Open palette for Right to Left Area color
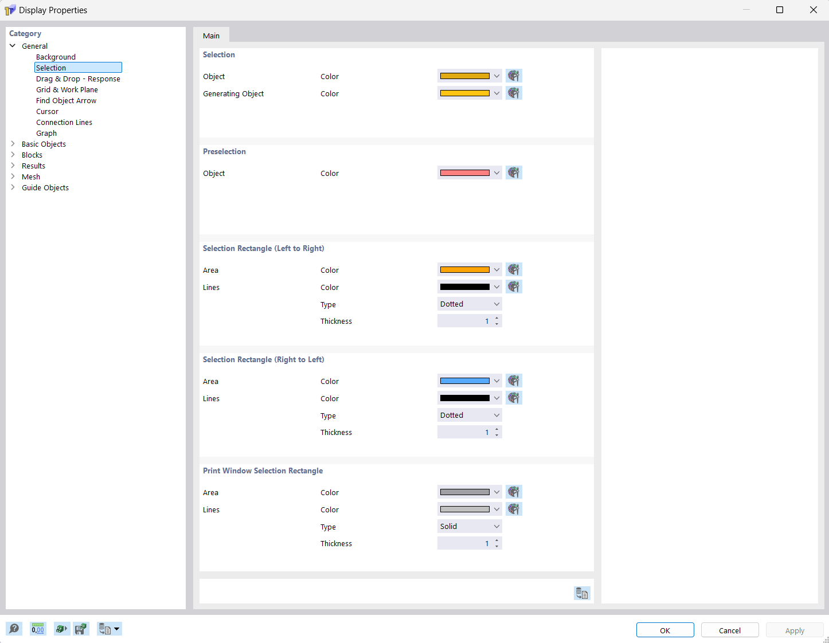The height and width of the screenshot is (643, 829). [514, 381]
